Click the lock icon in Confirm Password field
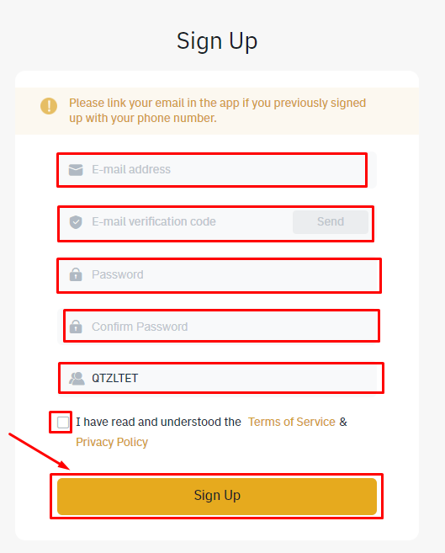The height and width of the screenshot is (553, 445). coord(76,327)
